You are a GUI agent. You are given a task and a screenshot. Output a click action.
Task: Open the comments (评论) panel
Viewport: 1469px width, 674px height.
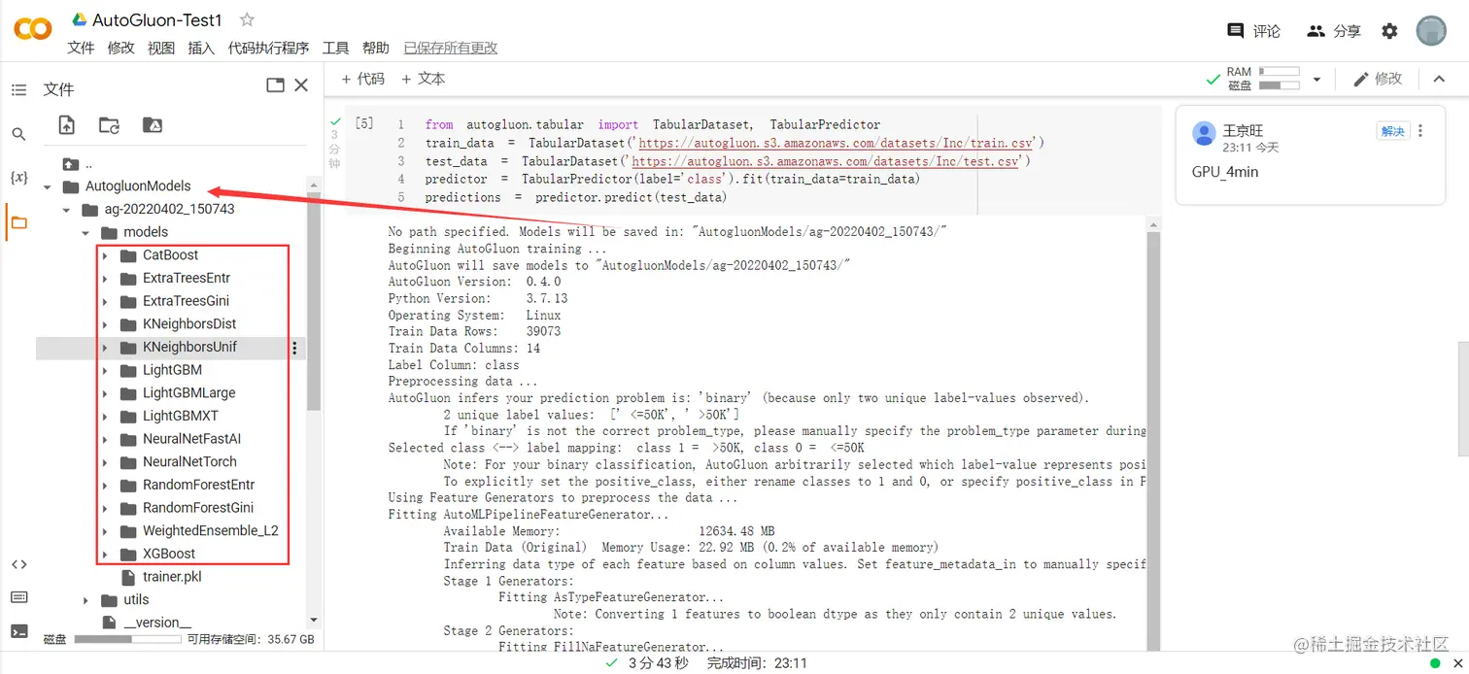coord(1254,31)
